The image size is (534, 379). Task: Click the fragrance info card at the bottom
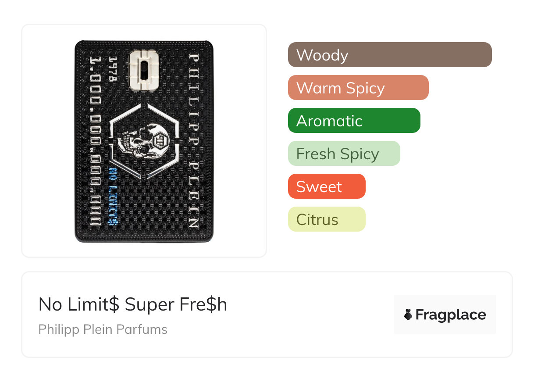[267, 315]
